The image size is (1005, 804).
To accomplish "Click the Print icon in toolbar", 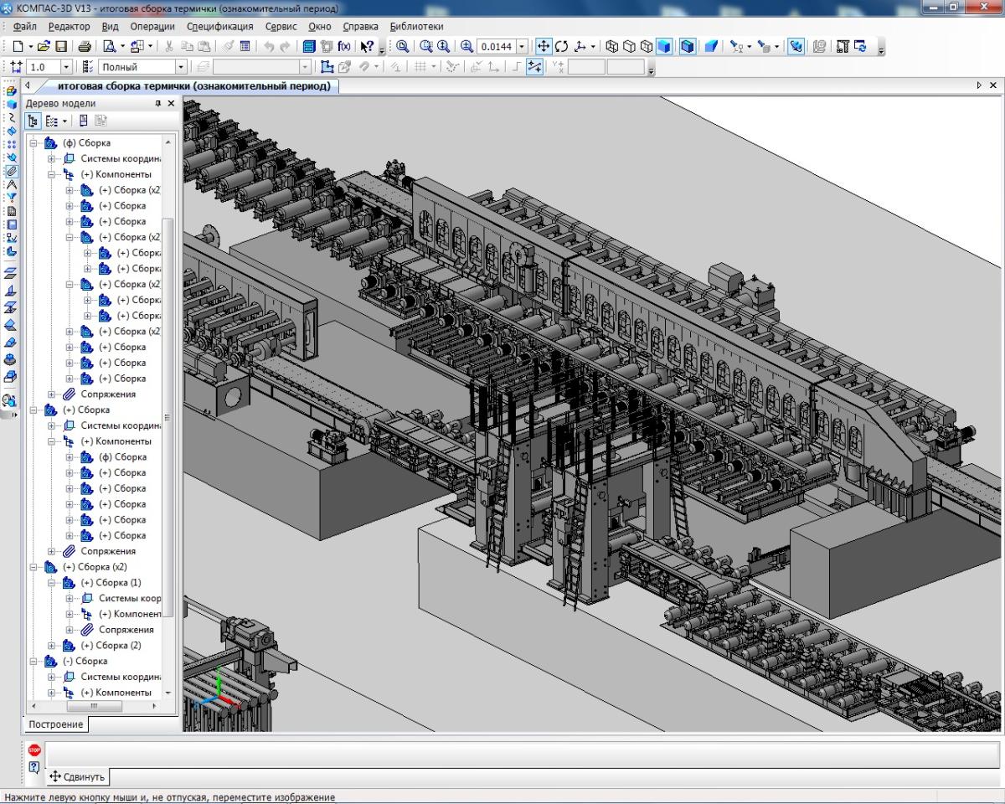I will point(85,47).
